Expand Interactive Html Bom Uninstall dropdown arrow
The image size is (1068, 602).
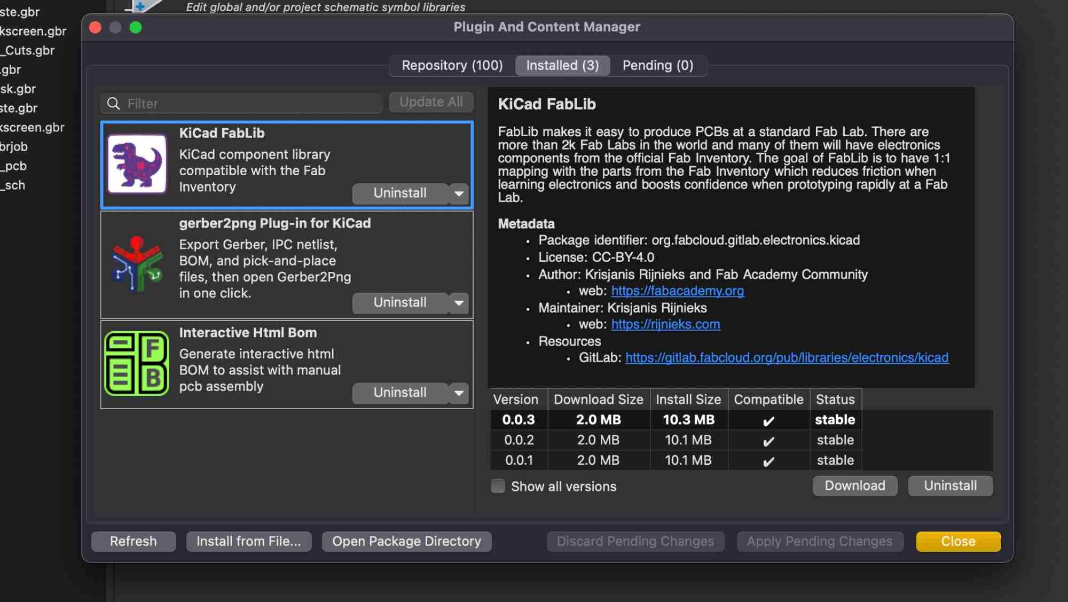[459, 393]
